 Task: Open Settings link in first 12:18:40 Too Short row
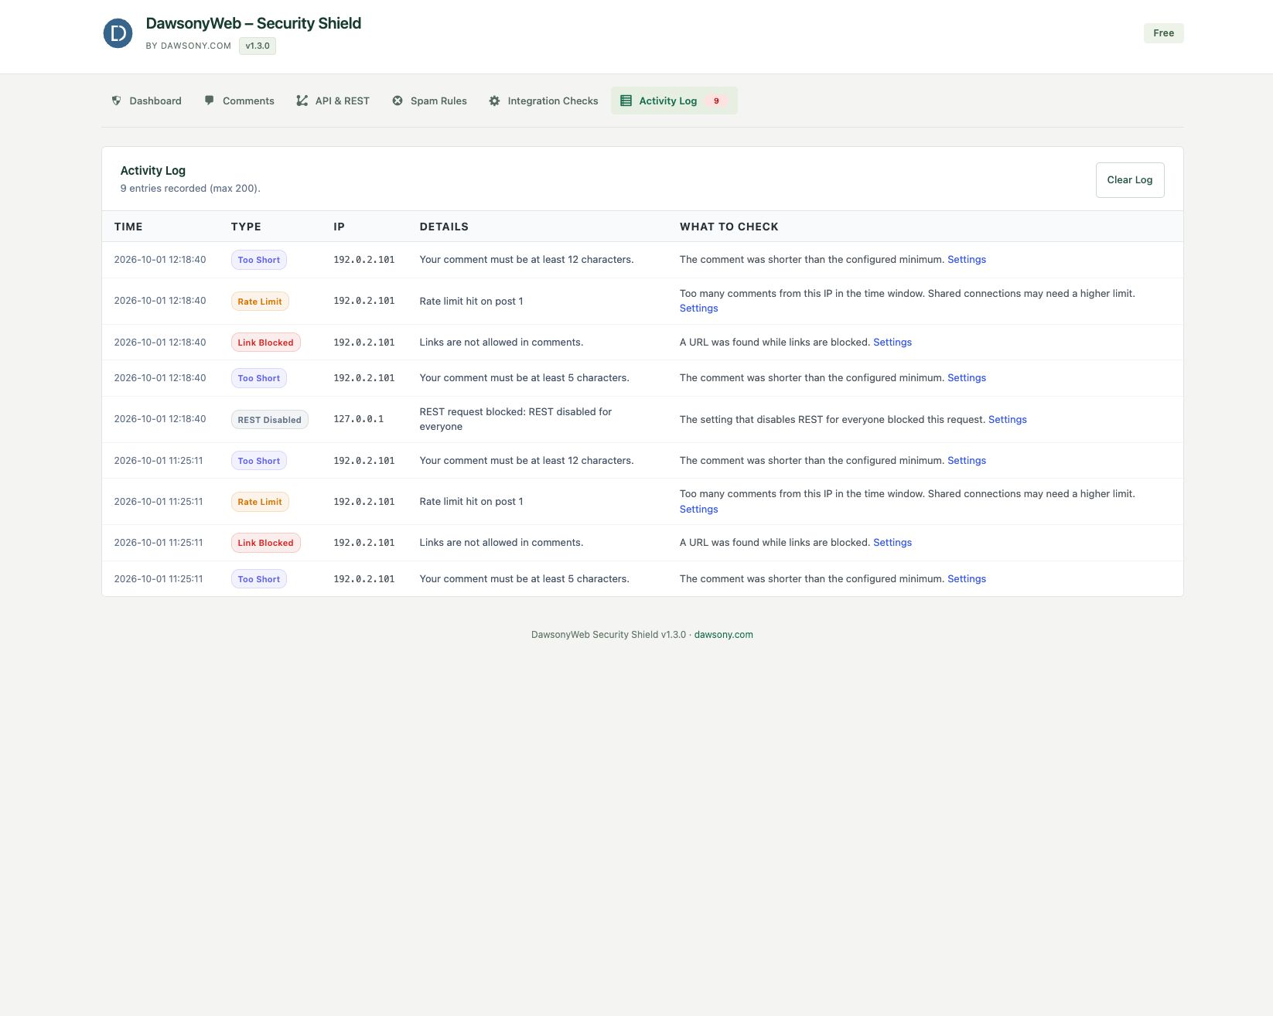(967, 260)
